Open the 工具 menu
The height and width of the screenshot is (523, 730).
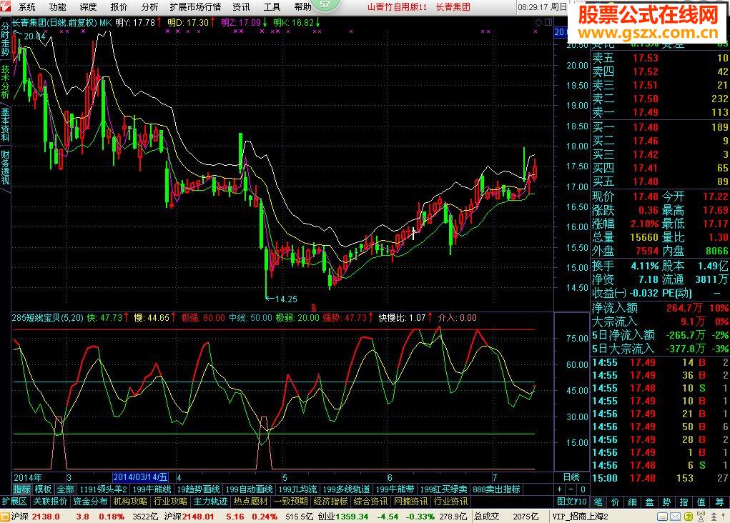point(272,7)
